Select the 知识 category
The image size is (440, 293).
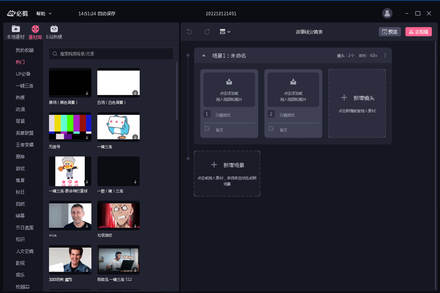(20, 239)
